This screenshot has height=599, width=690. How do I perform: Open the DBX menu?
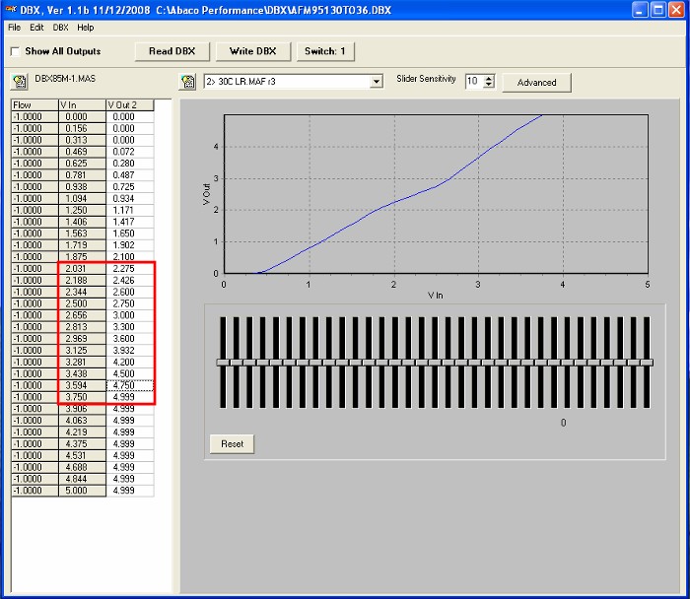click(60, 28)
